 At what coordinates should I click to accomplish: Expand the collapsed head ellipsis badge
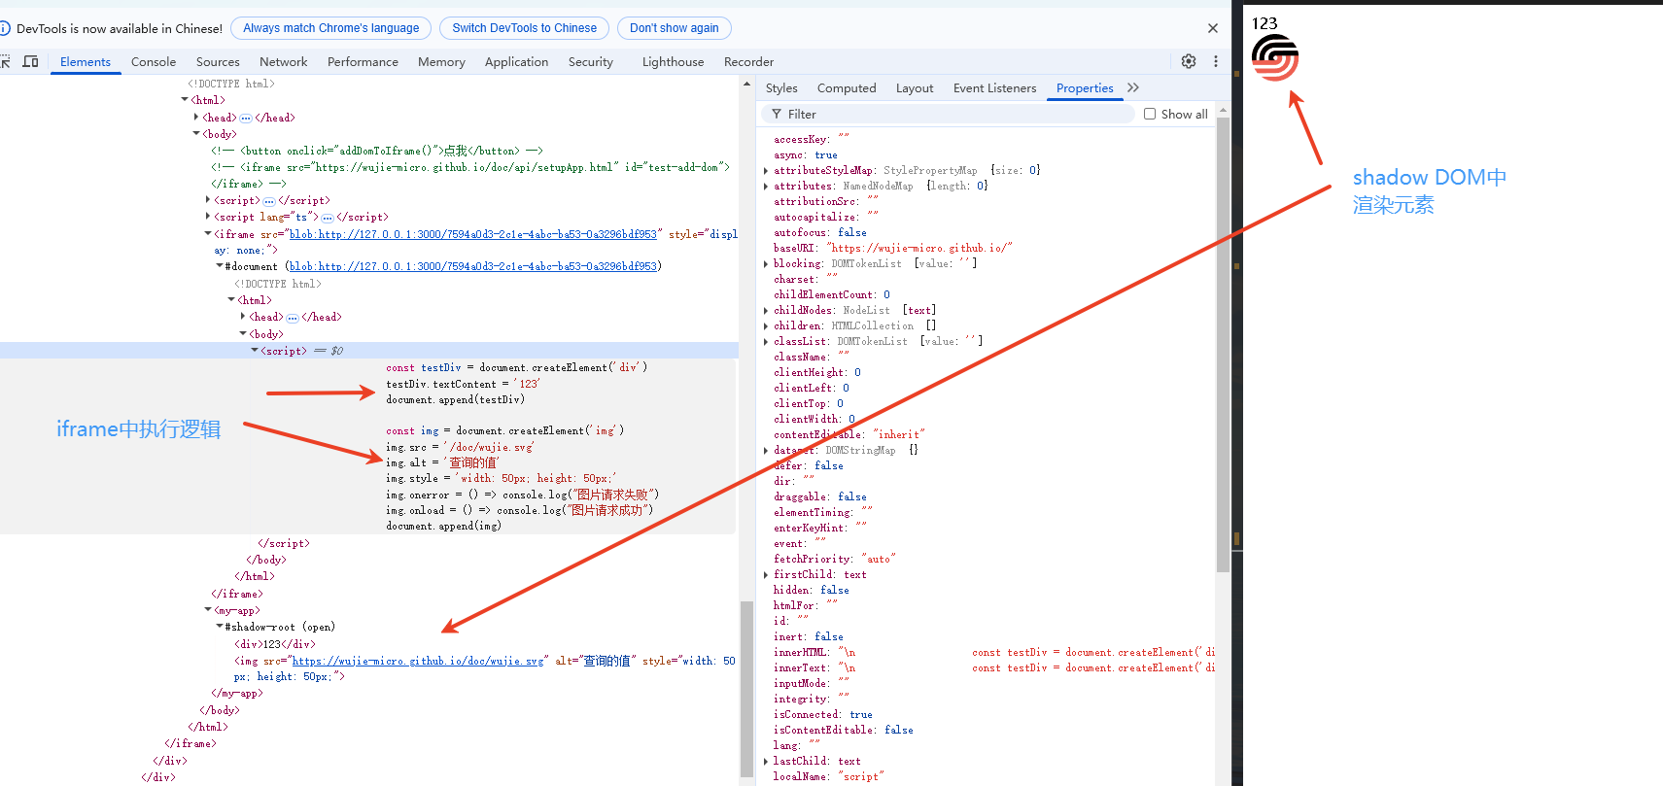click(246, 118)
